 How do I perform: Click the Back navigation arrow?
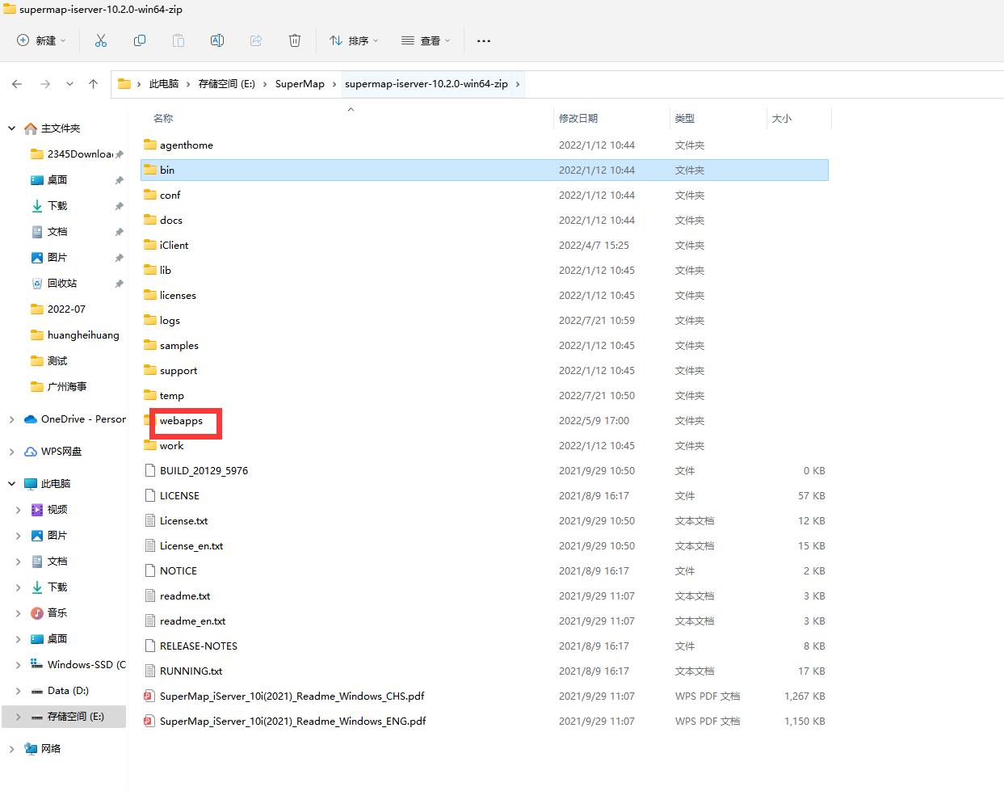18,84
